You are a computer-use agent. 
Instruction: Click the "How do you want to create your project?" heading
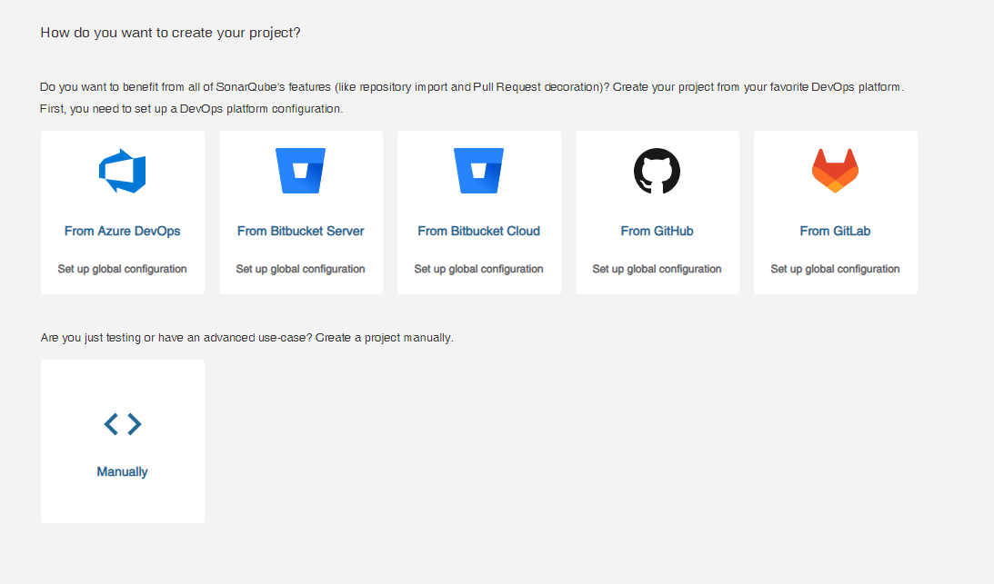point(170,33)
